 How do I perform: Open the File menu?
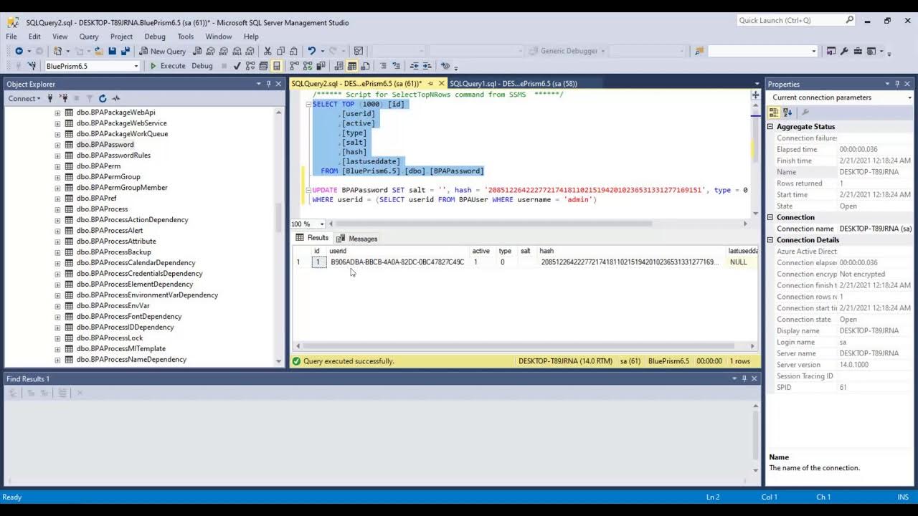pos(11,37)
